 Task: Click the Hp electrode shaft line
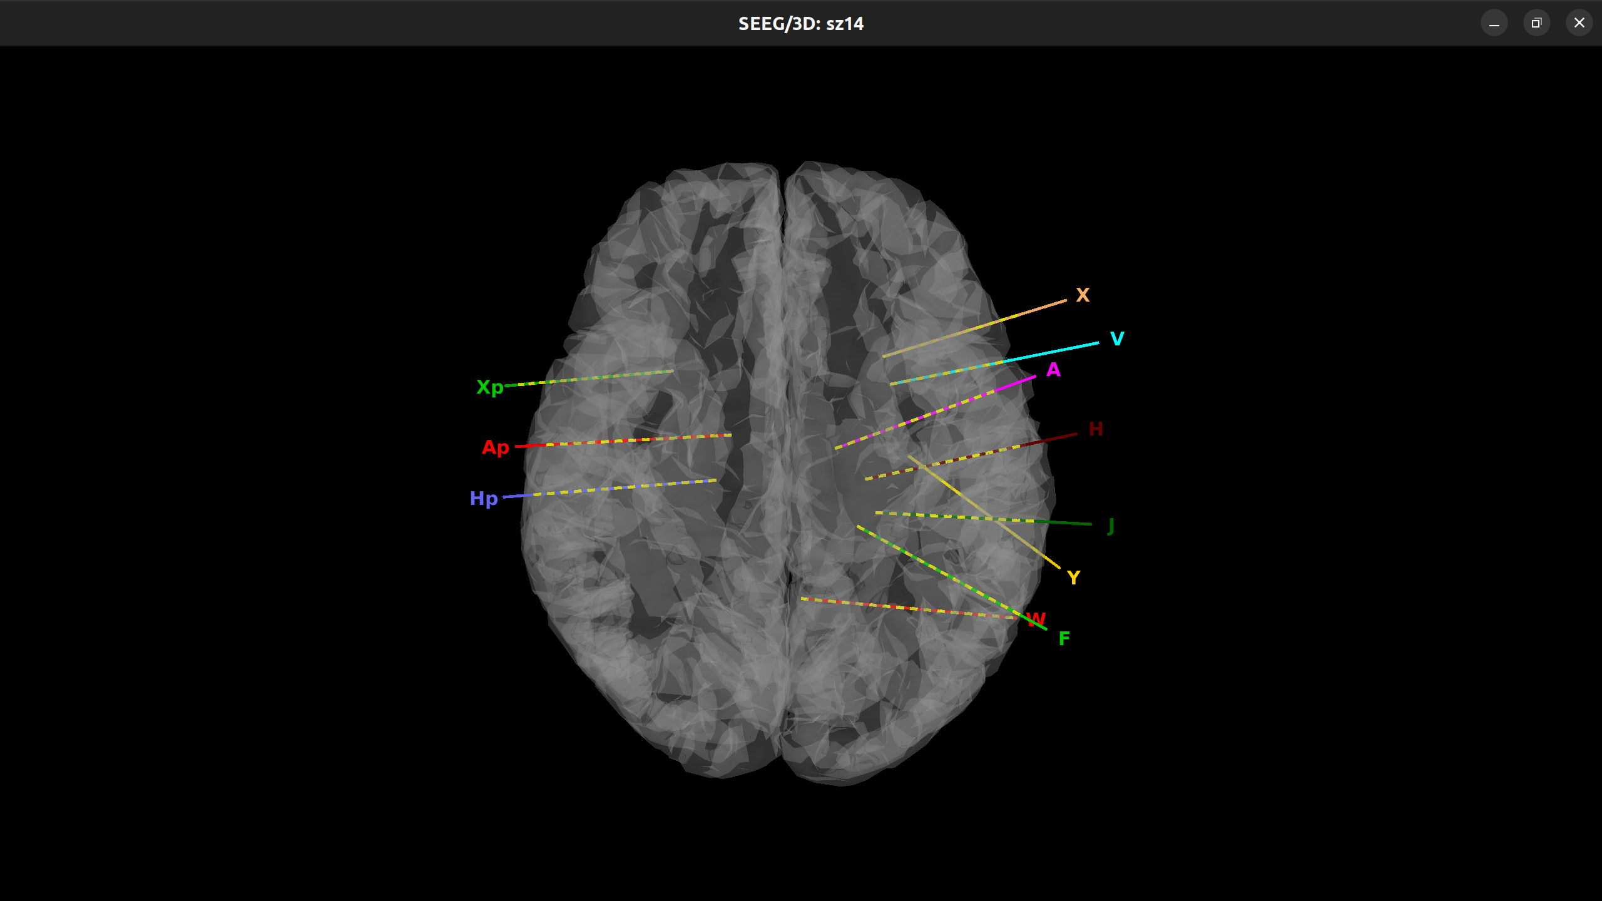pos(610,489)
